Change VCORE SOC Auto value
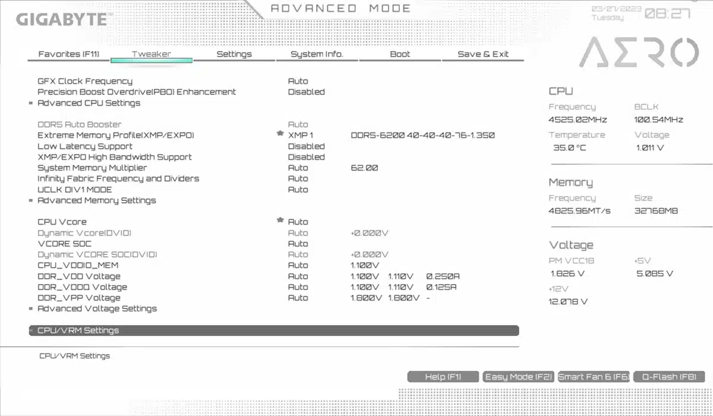This screenshot has width=713, height=416. (298, 244)
